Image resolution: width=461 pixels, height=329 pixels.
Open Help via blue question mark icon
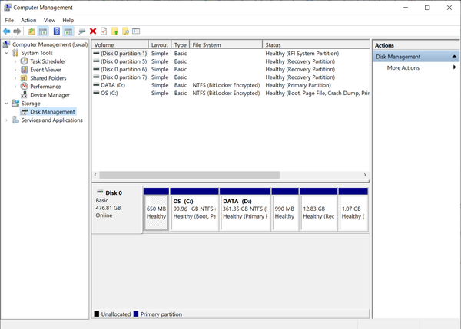point(56,31)
